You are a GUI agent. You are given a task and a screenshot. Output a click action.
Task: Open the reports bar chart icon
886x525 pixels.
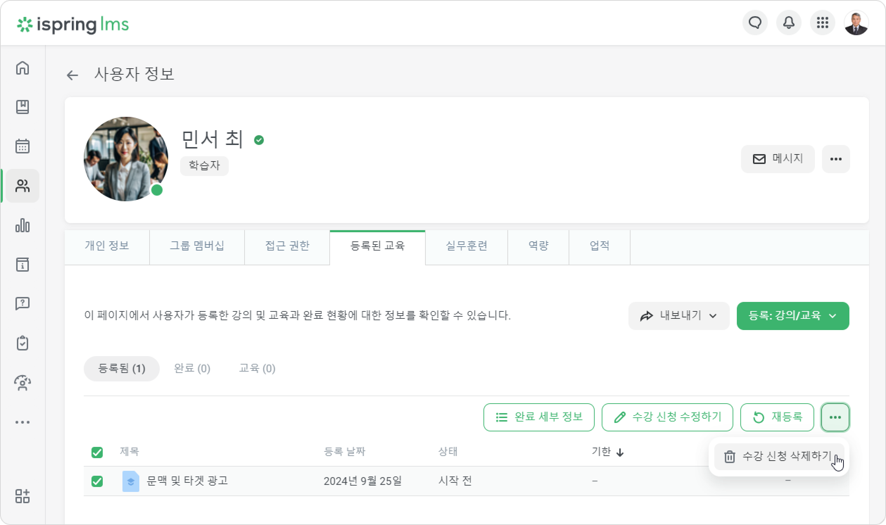click(x=22, y=225)
